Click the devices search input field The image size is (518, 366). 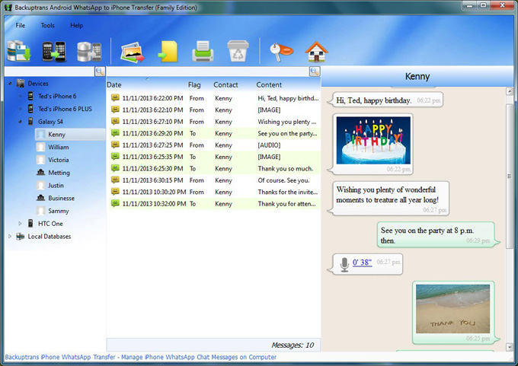coord(50,72)
